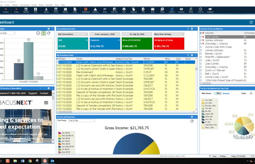Click the From: January 1, 2020 button
Viewport: 255px width, 164px height.
point(105,34)
